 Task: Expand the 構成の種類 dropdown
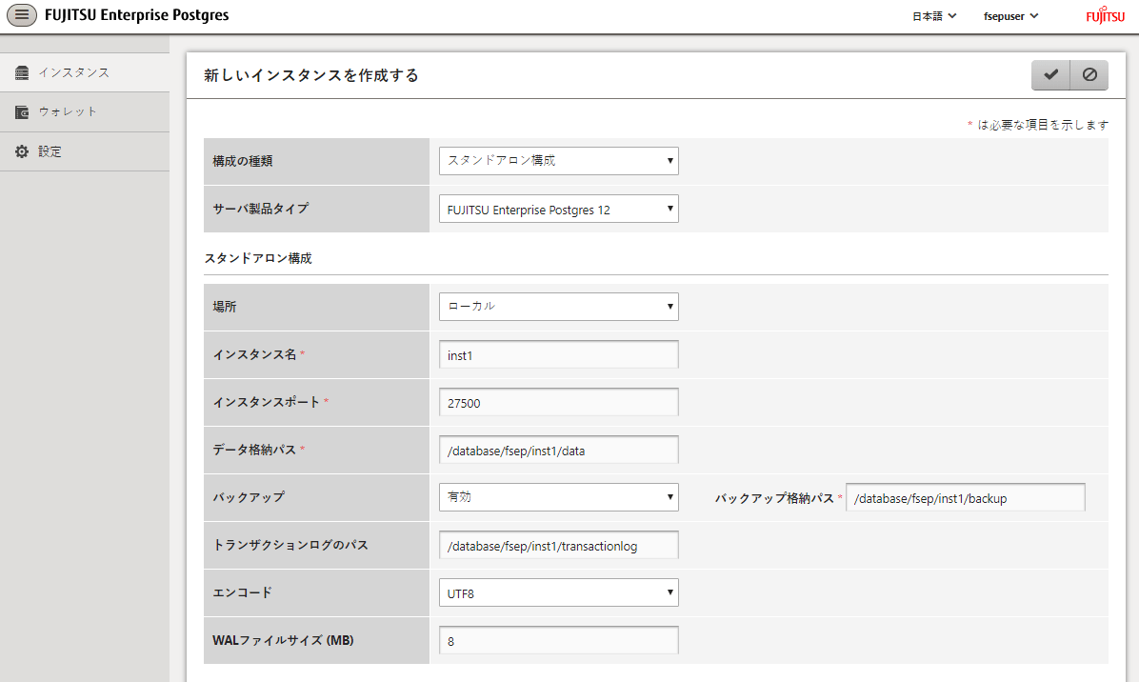(559, 161)
